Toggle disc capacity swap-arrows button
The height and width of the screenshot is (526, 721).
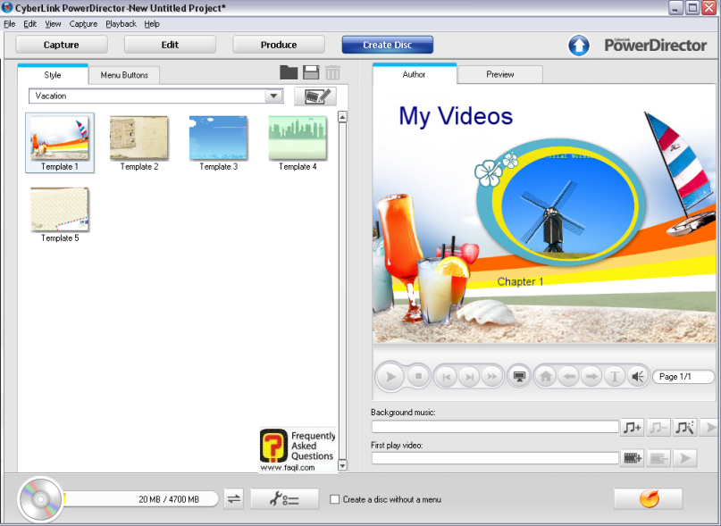(234, 499)
